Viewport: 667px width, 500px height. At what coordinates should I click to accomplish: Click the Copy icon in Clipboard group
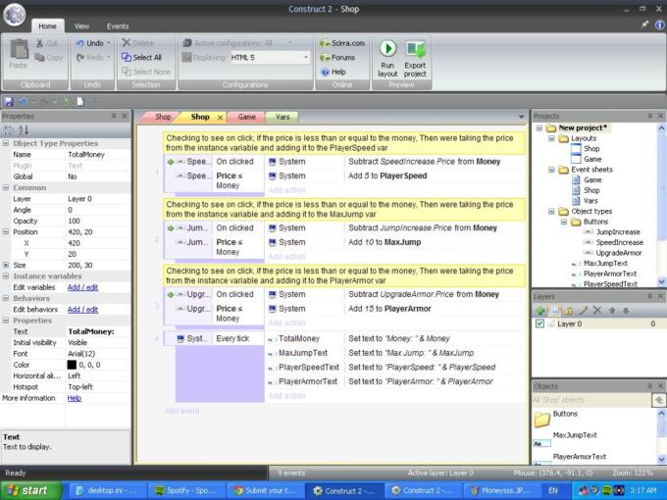point(39,57)
